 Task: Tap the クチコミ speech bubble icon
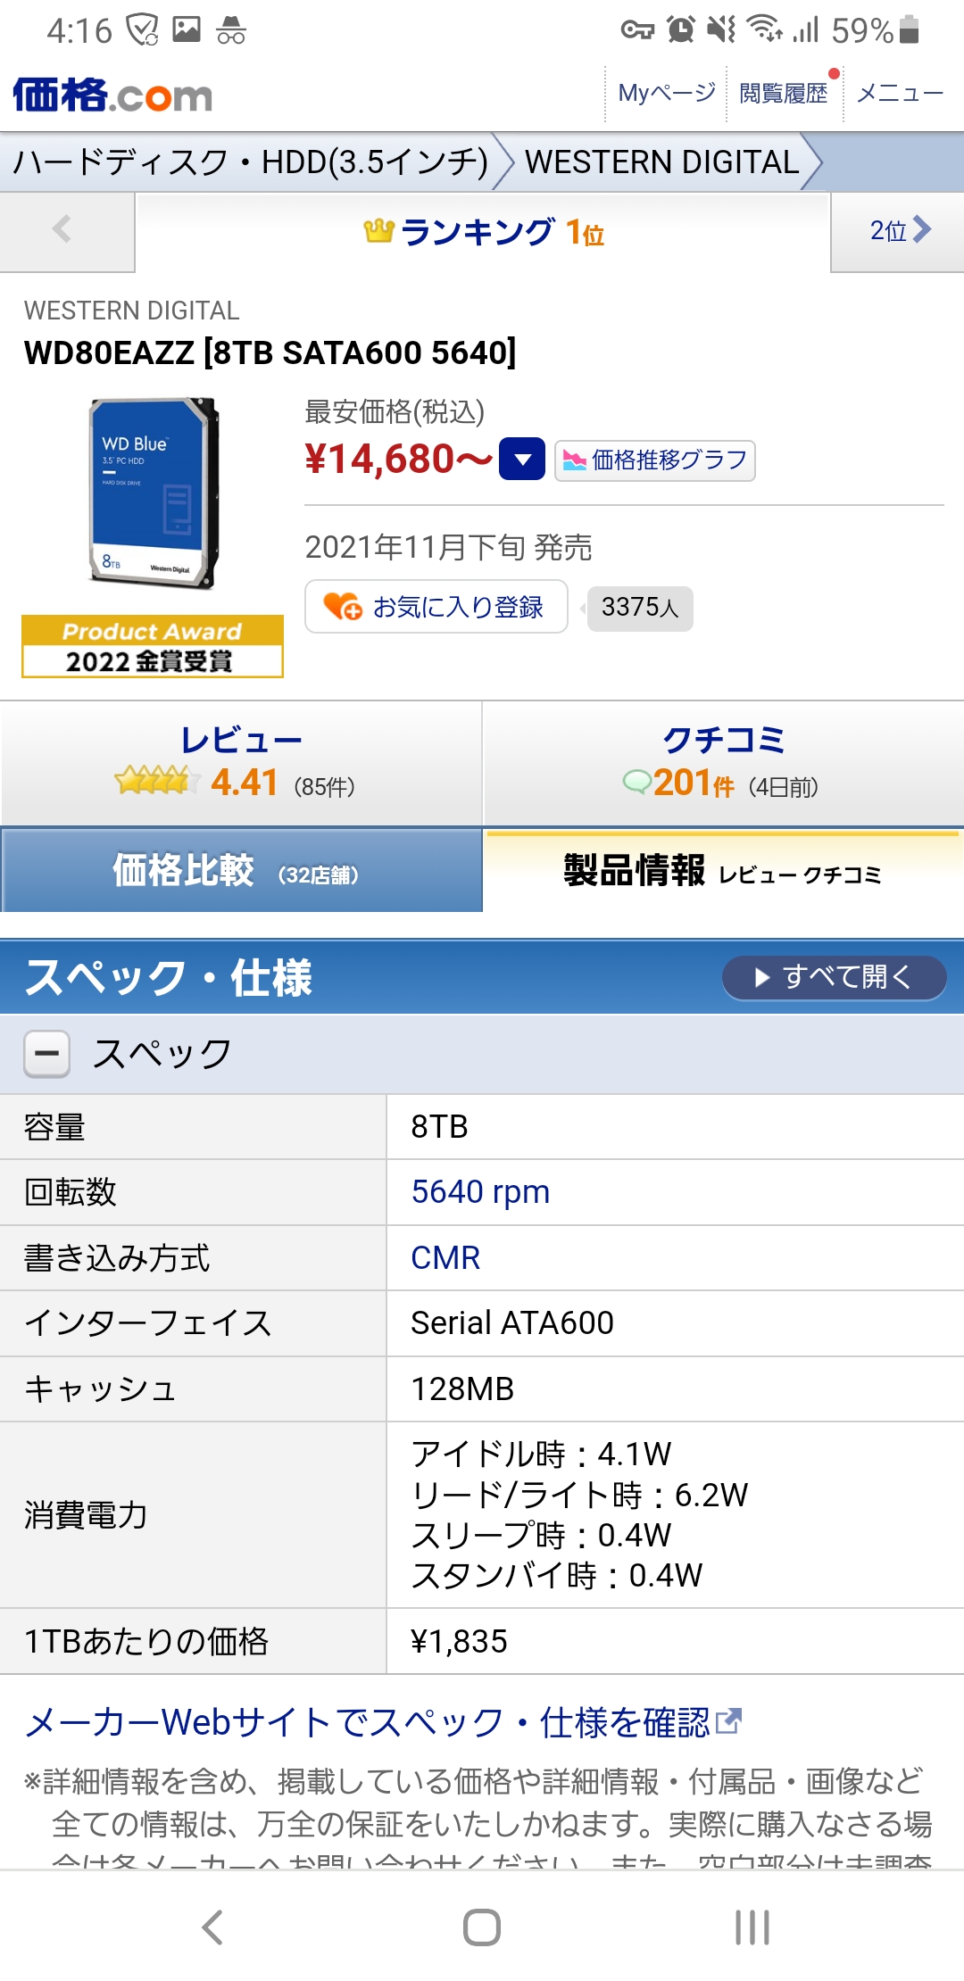pos(637,783)
